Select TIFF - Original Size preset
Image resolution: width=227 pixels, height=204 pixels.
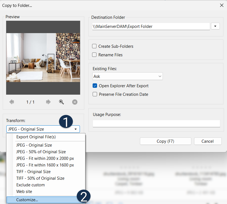coord(33,172)
